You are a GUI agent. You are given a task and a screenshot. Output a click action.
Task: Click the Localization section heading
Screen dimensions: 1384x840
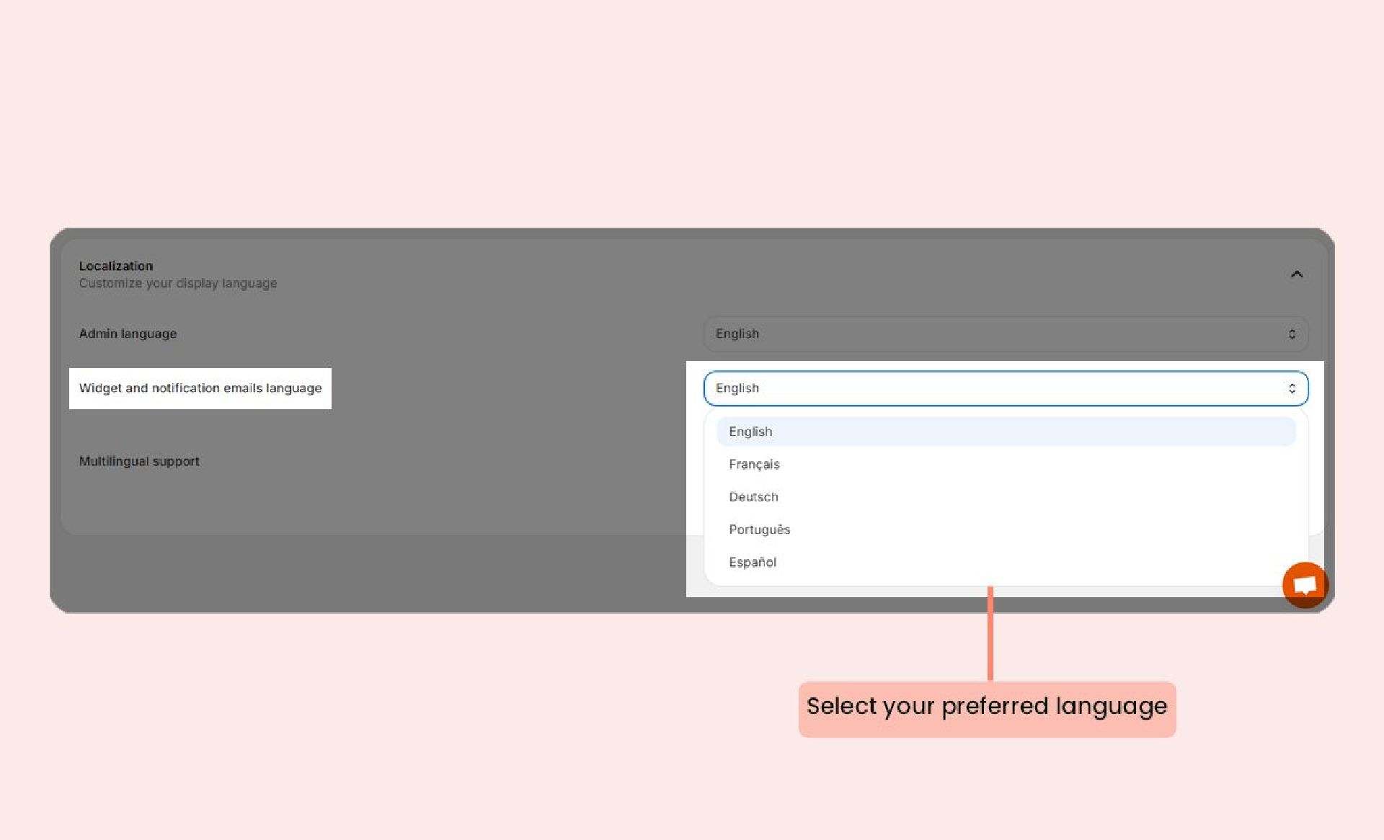116,266
